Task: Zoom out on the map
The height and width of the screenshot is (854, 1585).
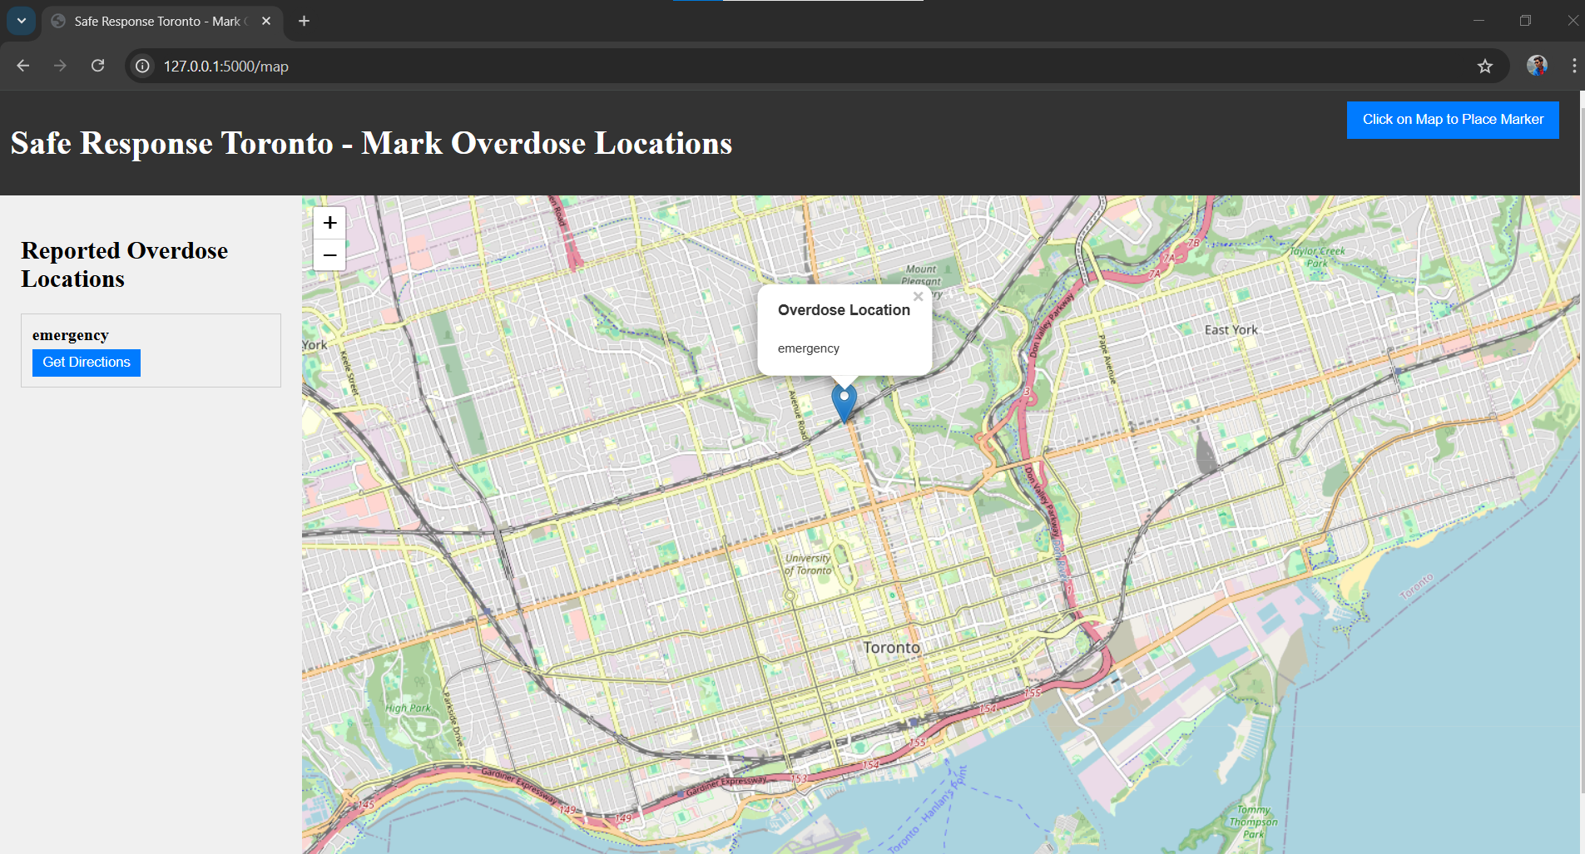Action: [x=329, y=254]
